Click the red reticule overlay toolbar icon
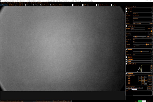The height and width of the screenshot is (102, 153). [x=100, y=5]
